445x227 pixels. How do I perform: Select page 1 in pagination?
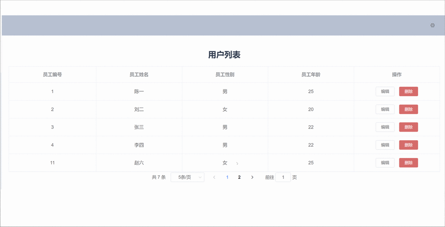[x=227, y=177]
